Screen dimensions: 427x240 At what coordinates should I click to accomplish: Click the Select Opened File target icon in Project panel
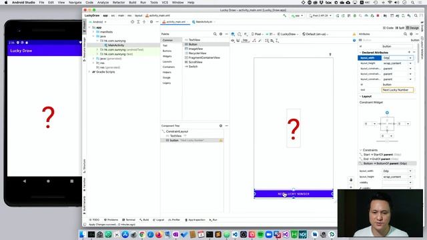pos(133,22)
